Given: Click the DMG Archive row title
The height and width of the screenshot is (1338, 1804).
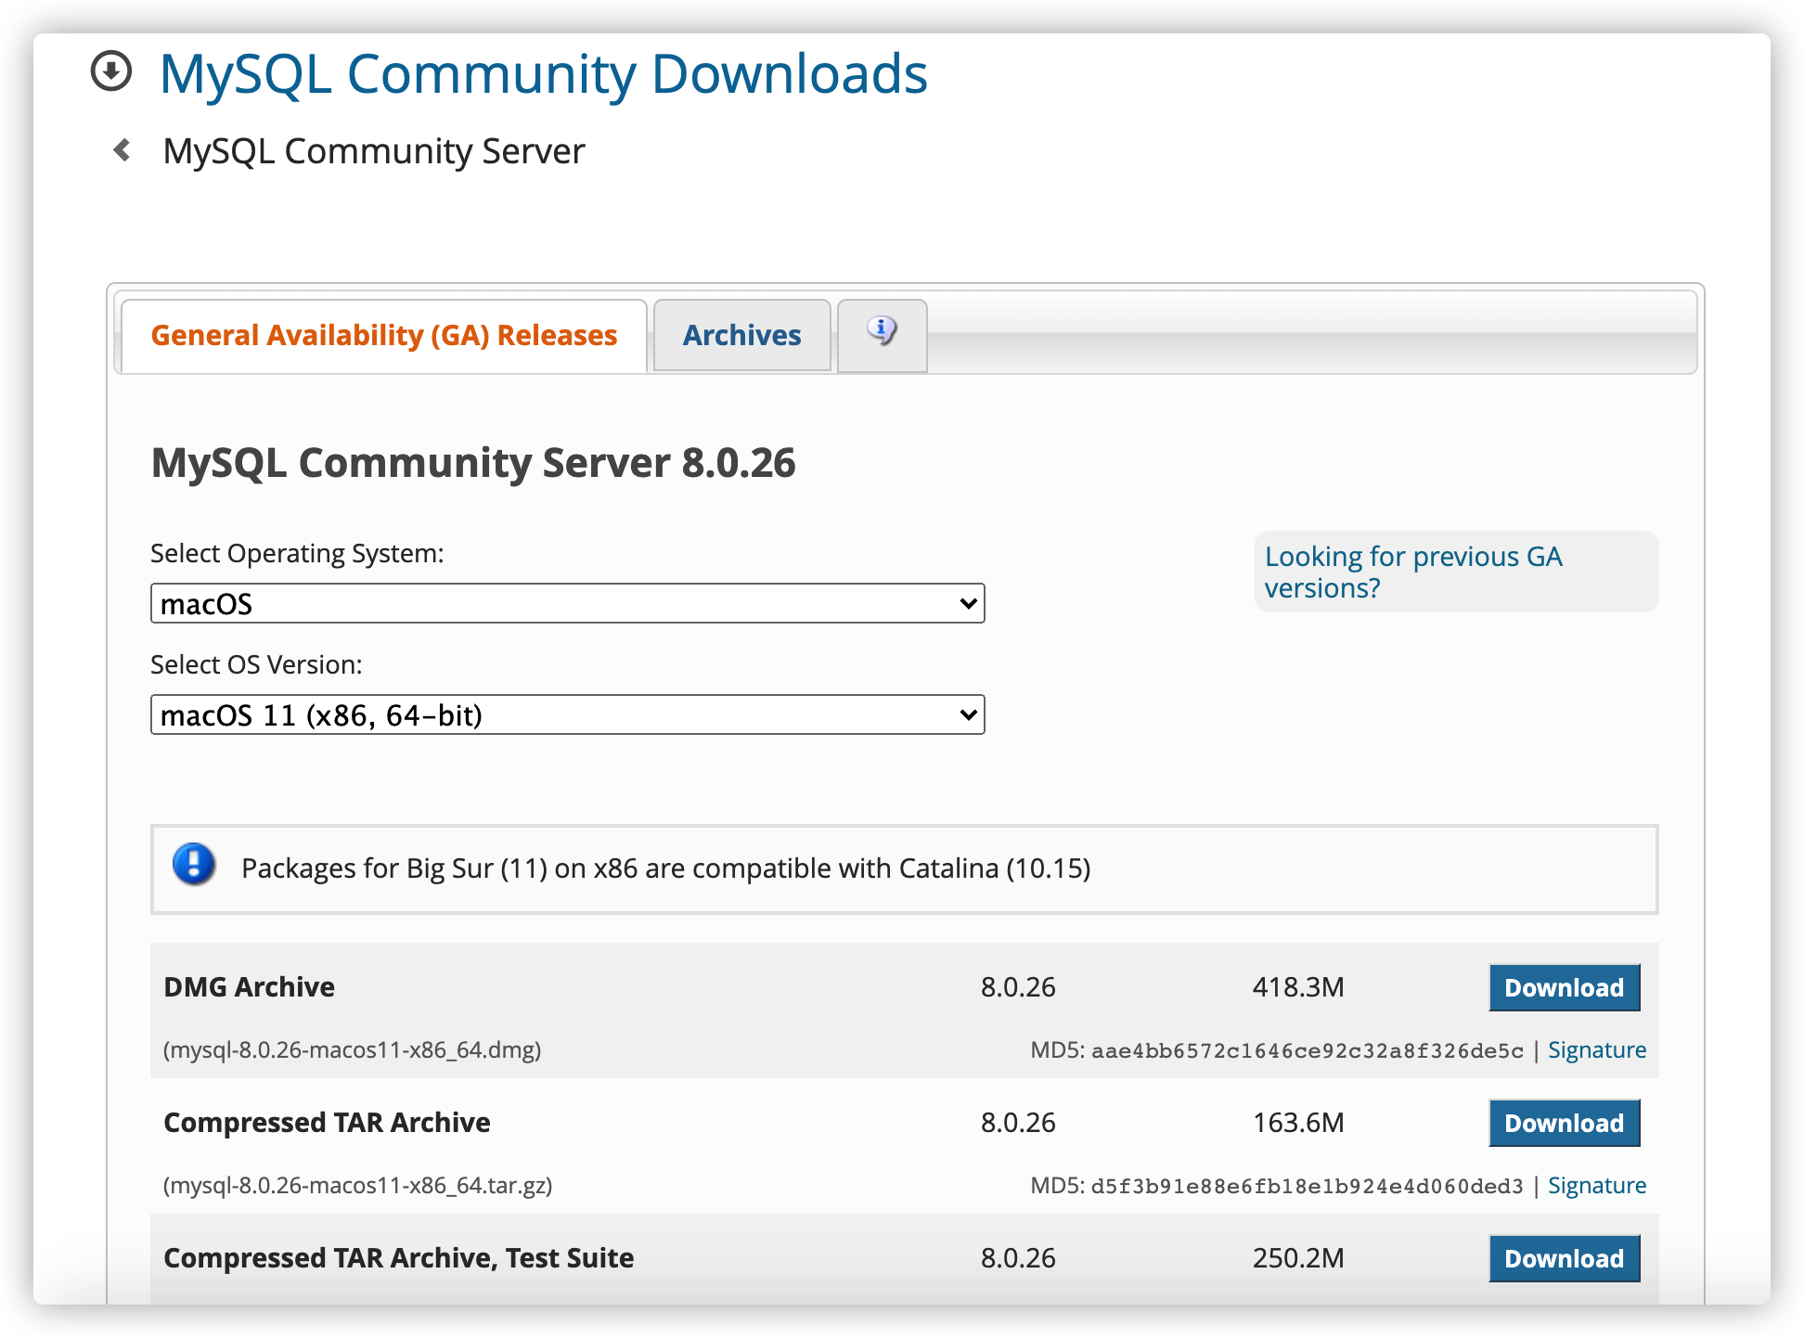Looking at the screenshot, I should tap(249, 986).
